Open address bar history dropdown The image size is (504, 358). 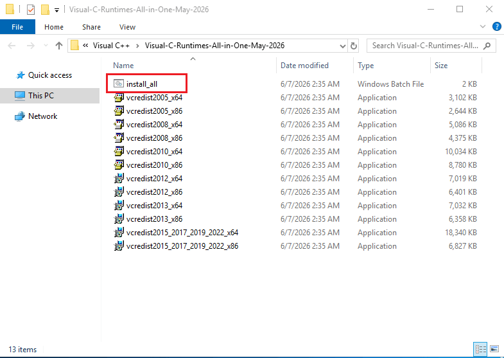pyautogui.click(x=343, y=46)
